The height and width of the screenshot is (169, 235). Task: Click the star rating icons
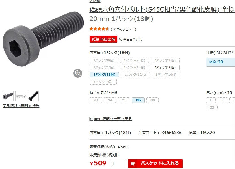pos(99,29)
